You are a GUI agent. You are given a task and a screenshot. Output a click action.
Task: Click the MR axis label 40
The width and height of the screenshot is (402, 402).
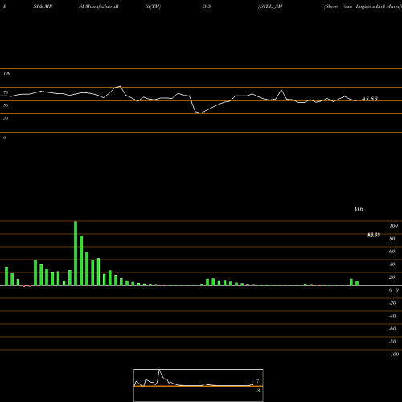click(392, 265)
